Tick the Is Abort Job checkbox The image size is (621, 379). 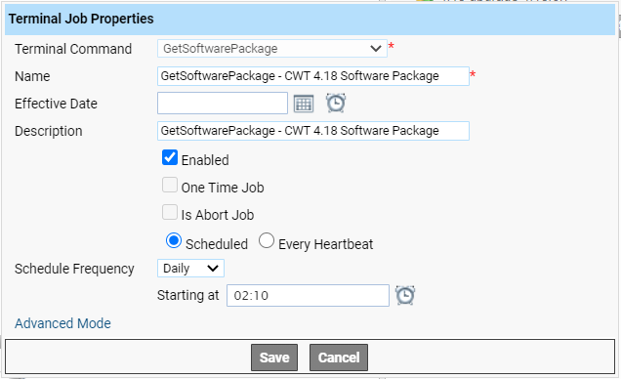coord(170,212)
